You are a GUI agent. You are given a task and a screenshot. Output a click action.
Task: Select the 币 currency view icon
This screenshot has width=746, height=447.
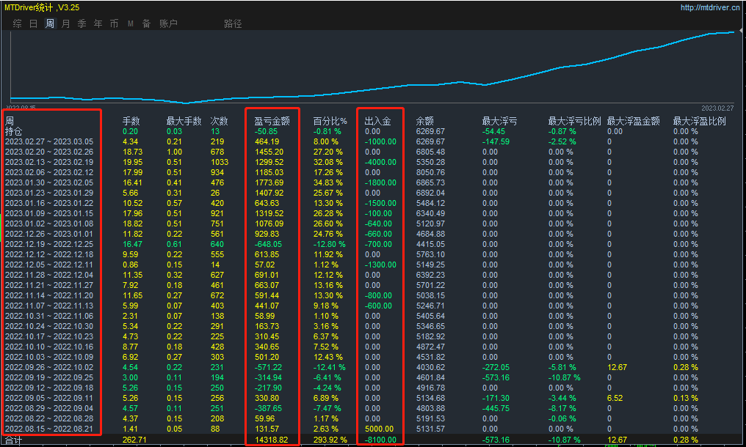pos(114,23)
